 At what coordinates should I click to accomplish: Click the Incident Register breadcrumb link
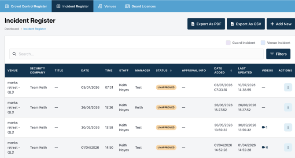point(35,29)
